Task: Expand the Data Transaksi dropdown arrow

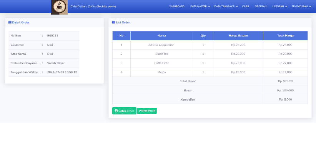Action: point(237,7)
